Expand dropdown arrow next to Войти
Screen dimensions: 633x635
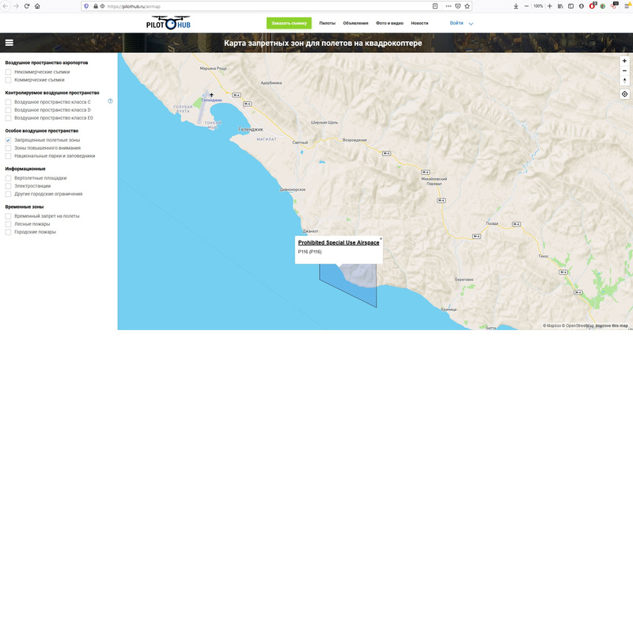coord(471,24)
